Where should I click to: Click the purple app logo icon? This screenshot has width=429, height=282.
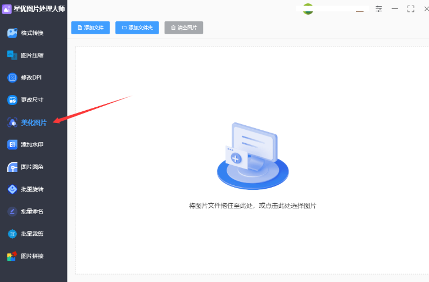click(7, 9)
